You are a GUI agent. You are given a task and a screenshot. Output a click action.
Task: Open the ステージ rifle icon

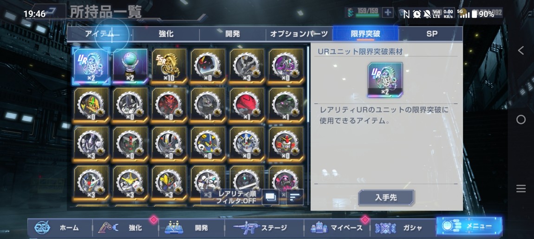(247, 227)
